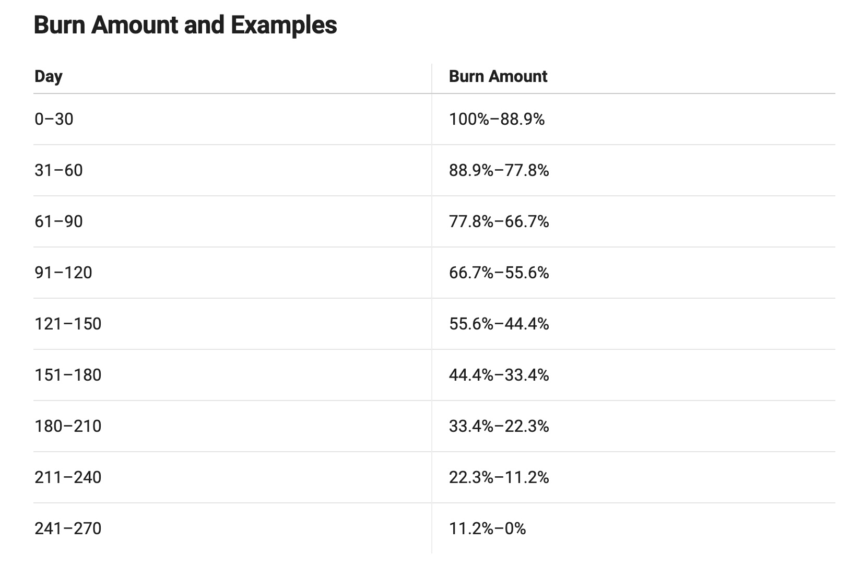The height and width of the screenshot is (565, 850).
Task: Select the "151–180" day cell
Action: click(x=68, y=375)
